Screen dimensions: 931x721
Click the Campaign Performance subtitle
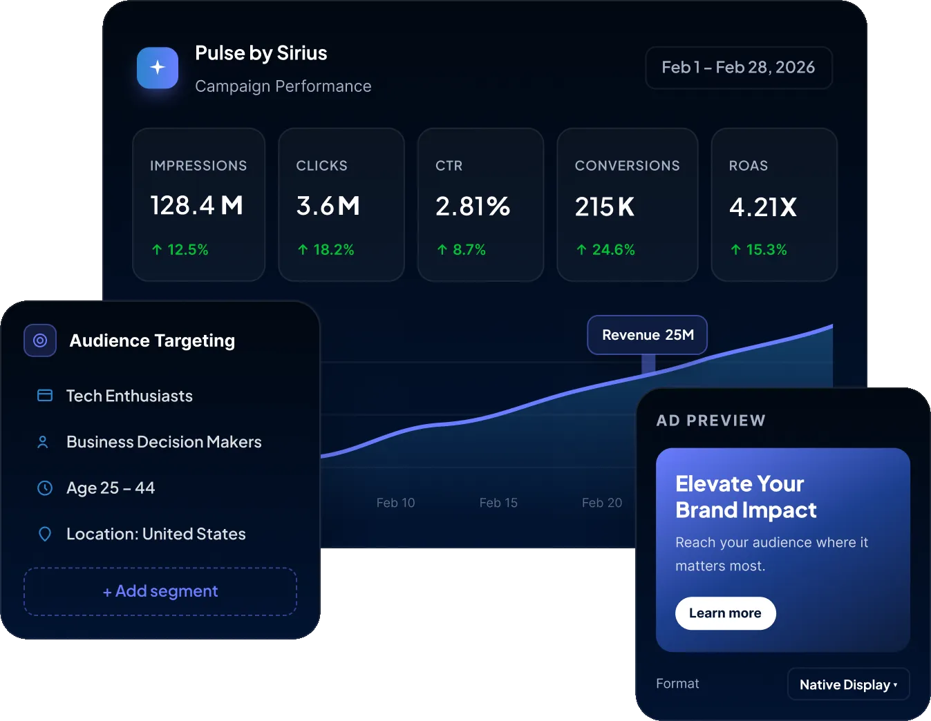click(283, 86)
